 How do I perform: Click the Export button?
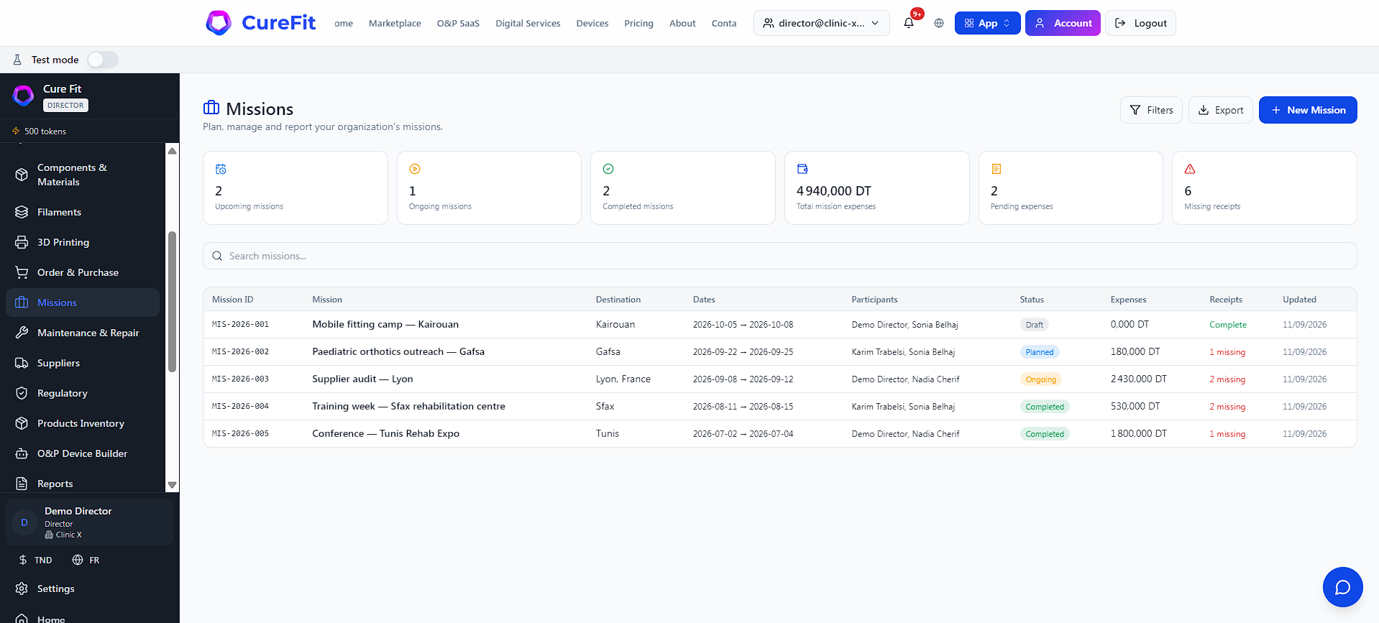(1220, 110)
